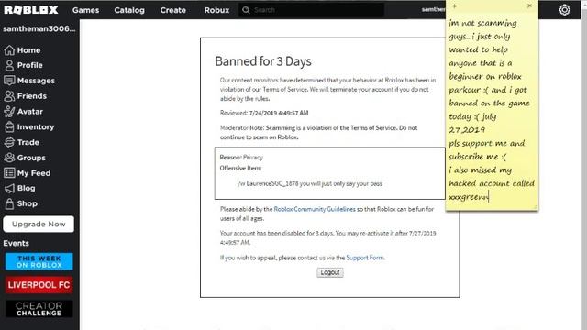The width and height of the screenshot is (587, 330).
Task: Open the settings gear icon
Action: [564, 10]
